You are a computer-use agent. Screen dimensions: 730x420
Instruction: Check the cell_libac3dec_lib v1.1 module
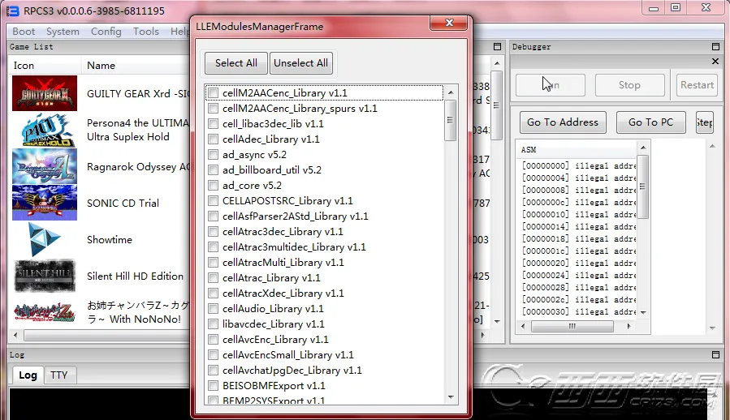click(214, 124)
